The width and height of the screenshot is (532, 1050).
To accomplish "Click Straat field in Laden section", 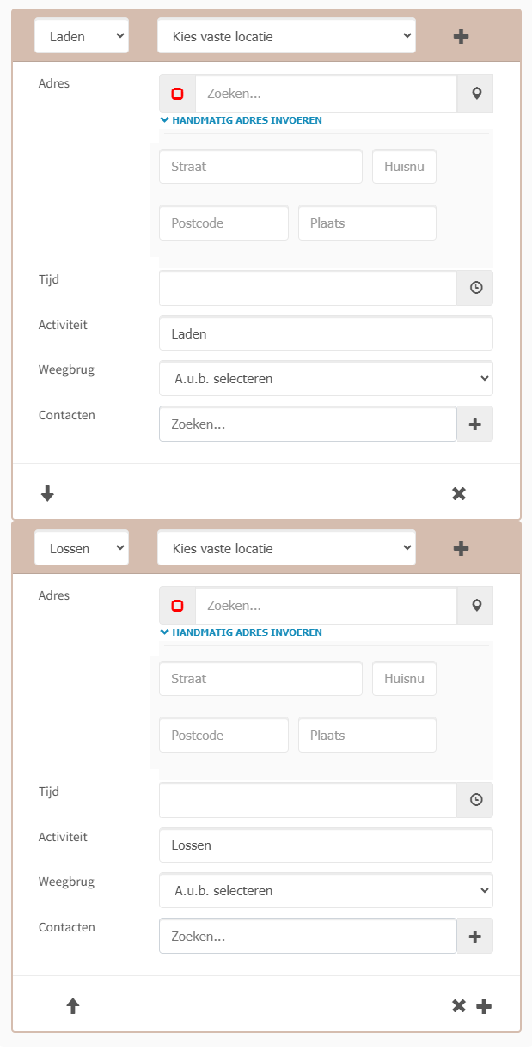I will pos(260,167).
